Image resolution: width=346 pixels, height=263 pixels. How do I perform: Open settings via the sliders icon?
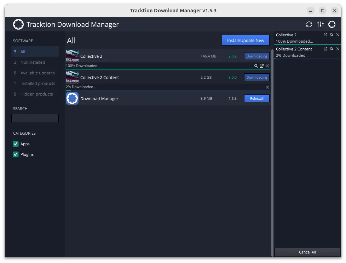coord(321,24)
